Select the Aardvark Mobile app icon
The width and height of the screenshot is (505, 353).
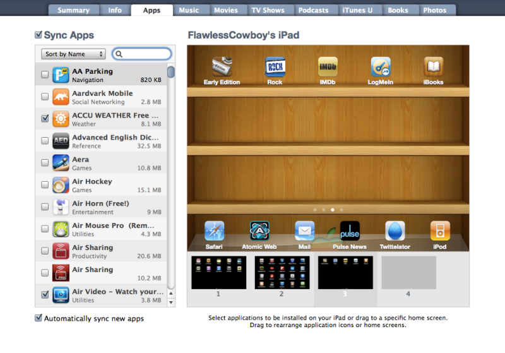tap(61, 97)
